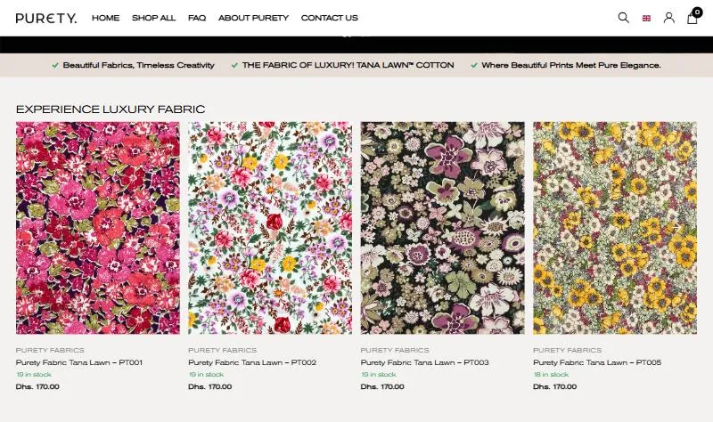Open the PT002 white floral fabric image
The image size is (713, 422).
tap(270, 228)
